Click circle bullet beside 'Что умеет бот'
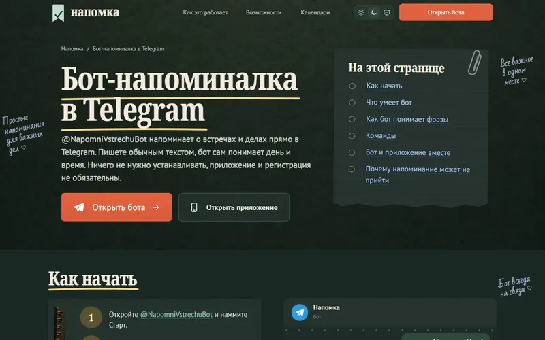This screenshot has width=545, height=340. click(x=352, y=103)
